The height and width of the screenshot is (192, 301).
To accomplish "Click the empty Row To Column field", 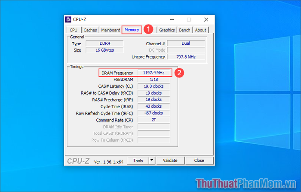I will pyautogui.click(x=154, y=140).
